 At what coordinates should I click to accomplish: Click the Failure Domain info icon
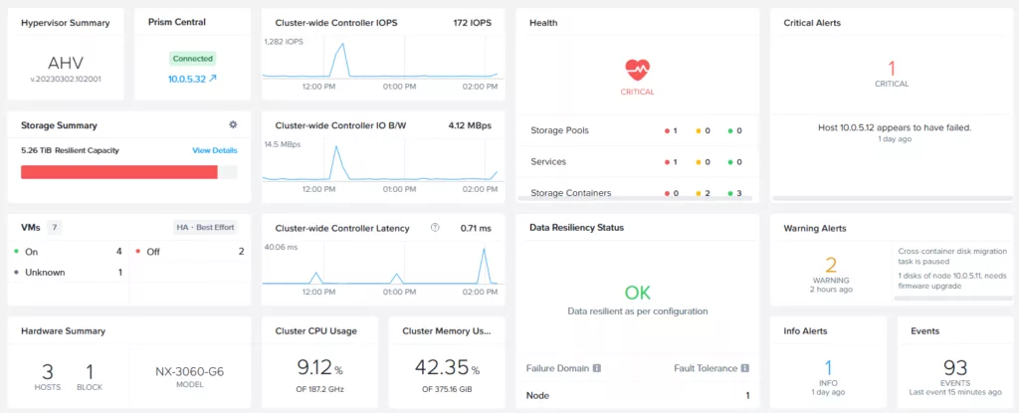click(x=596, y=368)
